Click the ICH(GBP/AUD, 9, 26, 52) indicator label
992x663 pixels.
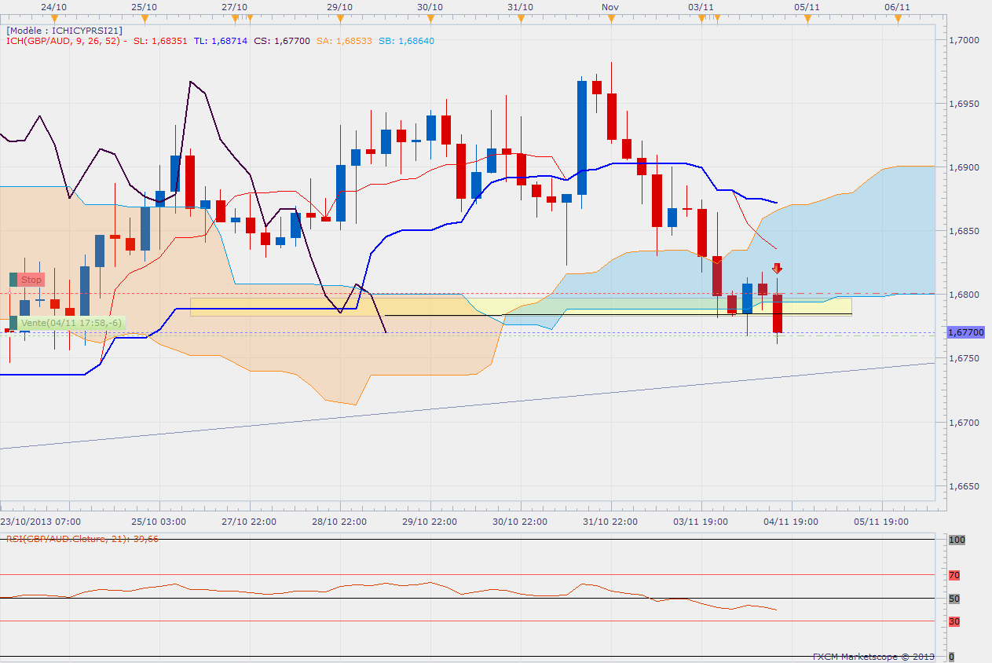pos(64,40)
